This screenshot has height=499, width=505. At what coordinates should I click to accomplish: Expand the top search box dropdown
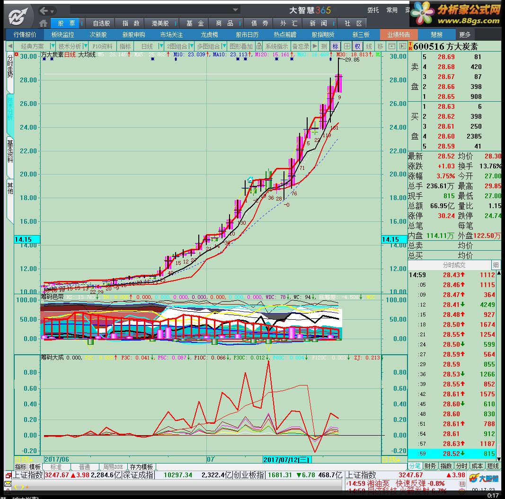(235, 10)
